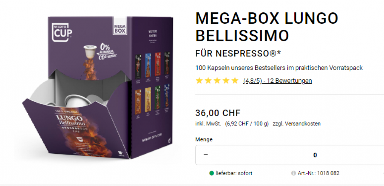Click the Mega-Box Lungo Bellissimo product title
The image size is (384, 186).
tap(267, 27)
